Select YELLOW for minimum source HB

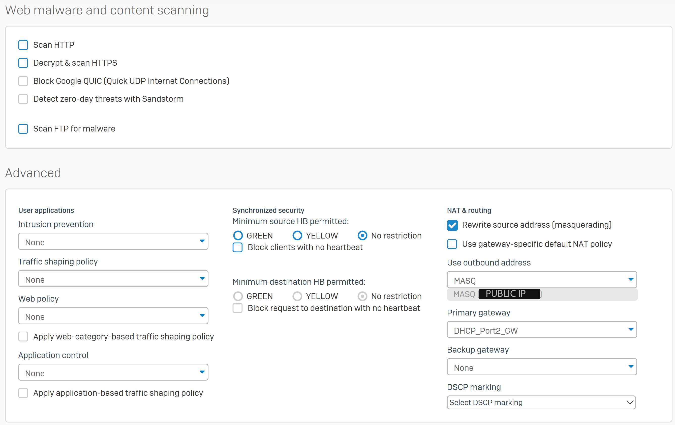297,235
